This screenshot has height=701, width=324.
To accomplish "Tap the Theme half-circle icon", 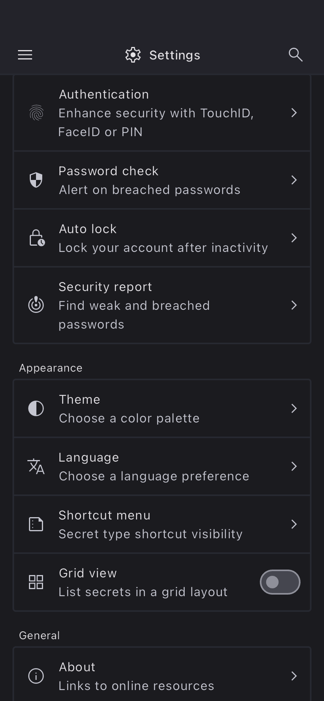I will tap(36, 408).
